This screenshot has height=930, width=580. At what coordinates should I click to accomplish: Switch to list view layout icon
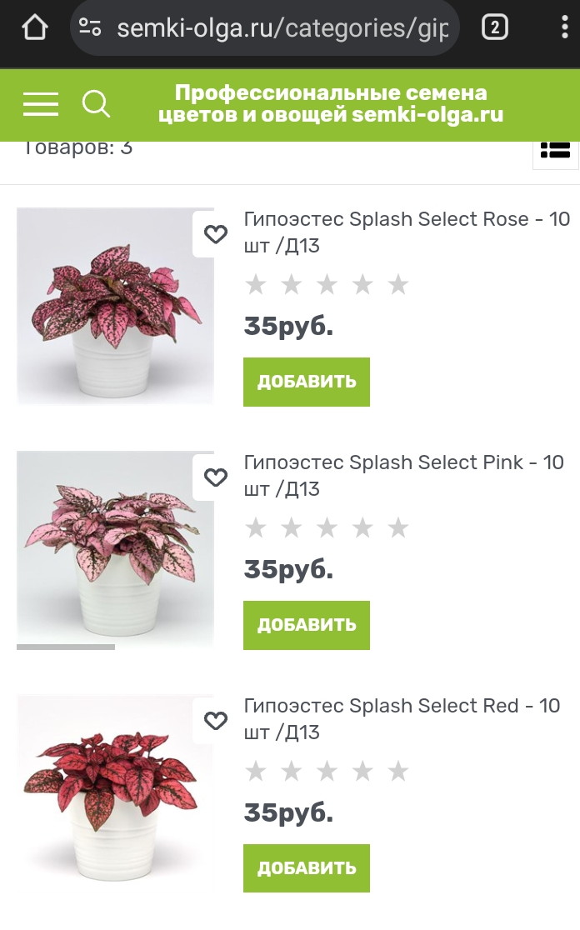tap(555, 150)
